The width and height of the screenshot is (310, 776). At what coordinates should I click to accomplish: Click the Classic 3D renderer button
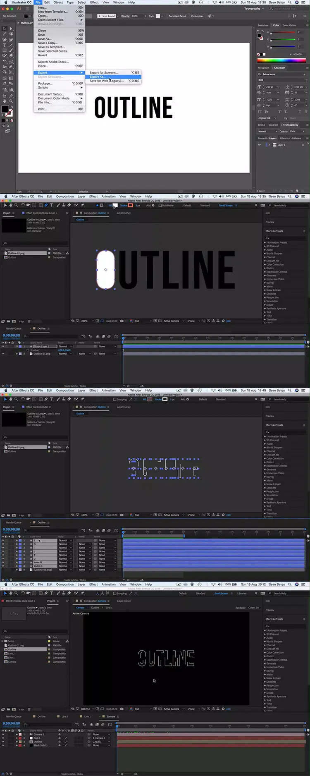coord(254,608)
